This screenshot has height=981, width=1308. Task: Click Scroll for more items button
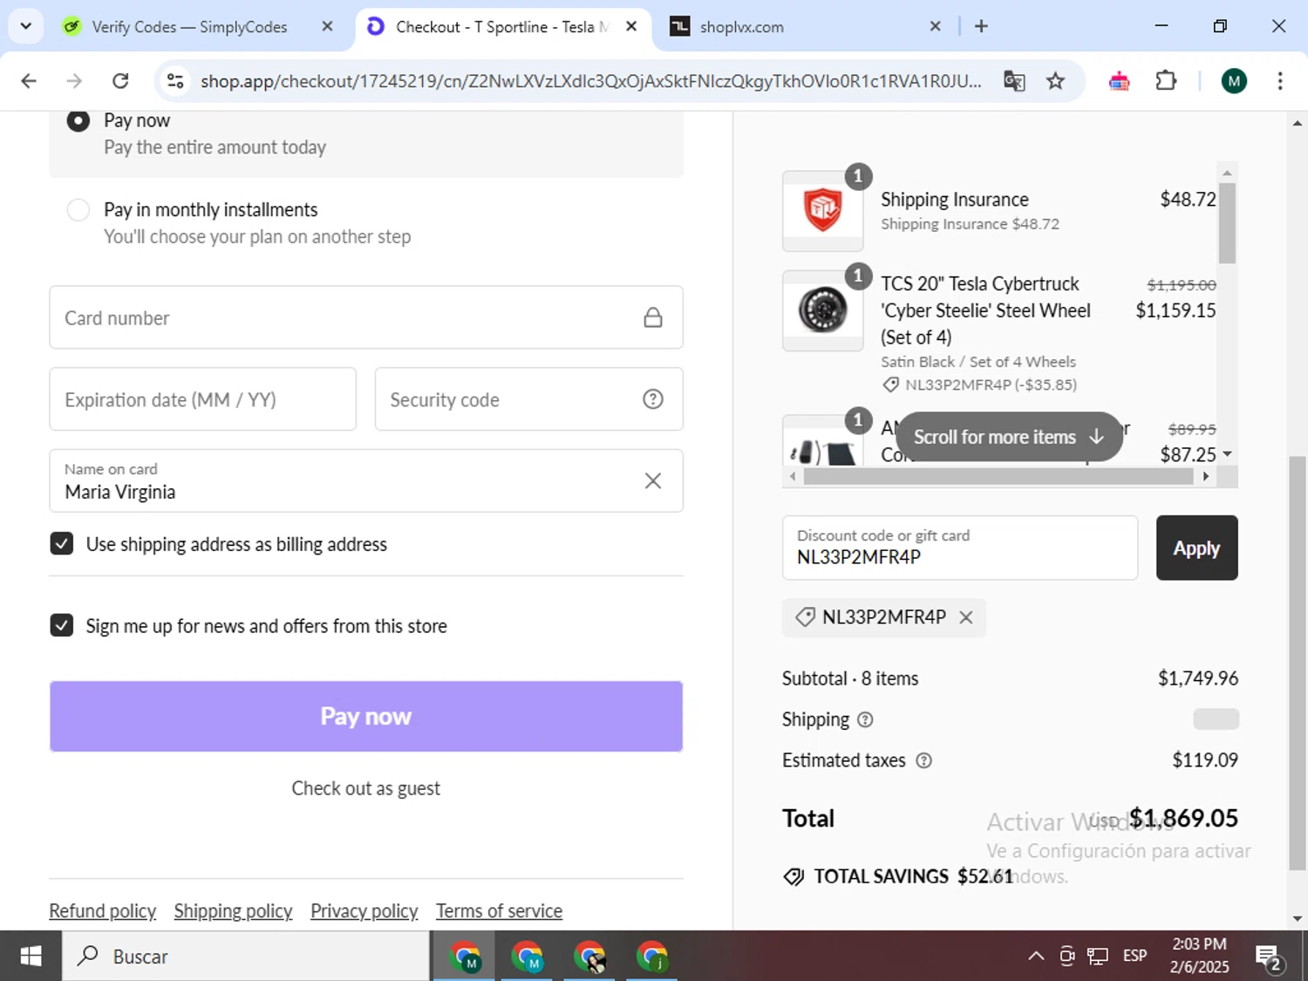pos(1009,437)
